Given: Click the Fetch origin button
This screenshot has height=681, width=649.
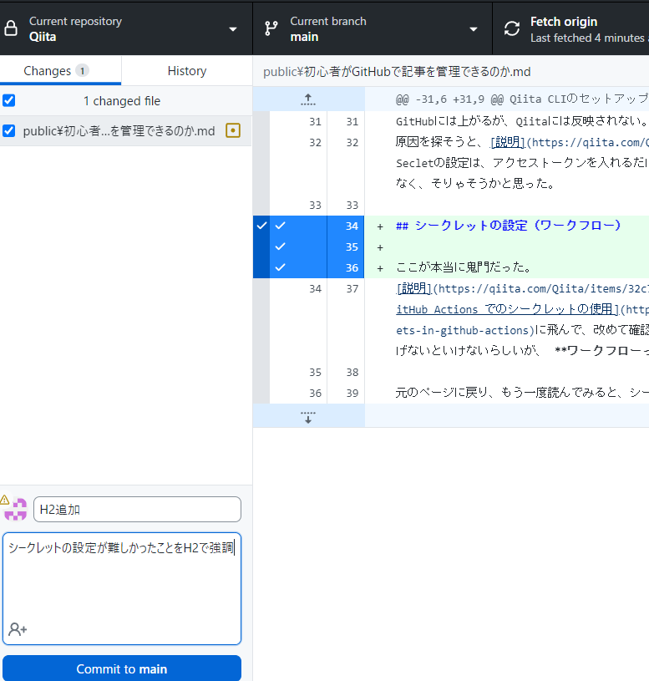Looking at the screenshot, I should click(x=570, y=28).
